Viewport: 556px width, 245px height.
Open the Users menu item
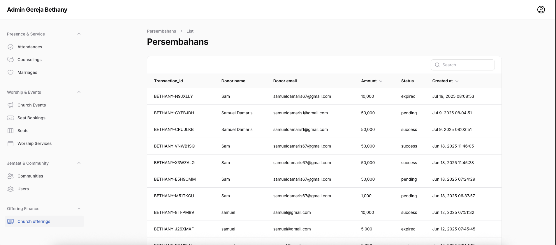click(x=23, y=189)
